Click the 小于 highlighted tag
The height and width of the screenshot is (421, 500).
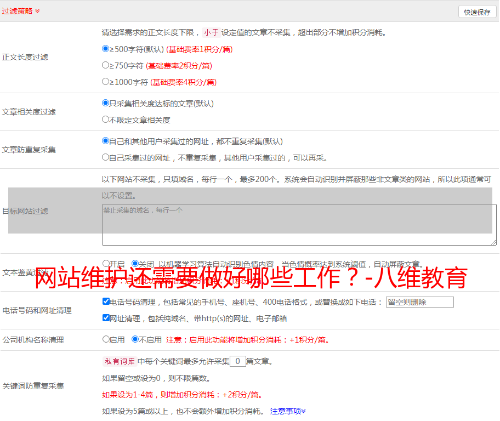[x=212, y=32]
